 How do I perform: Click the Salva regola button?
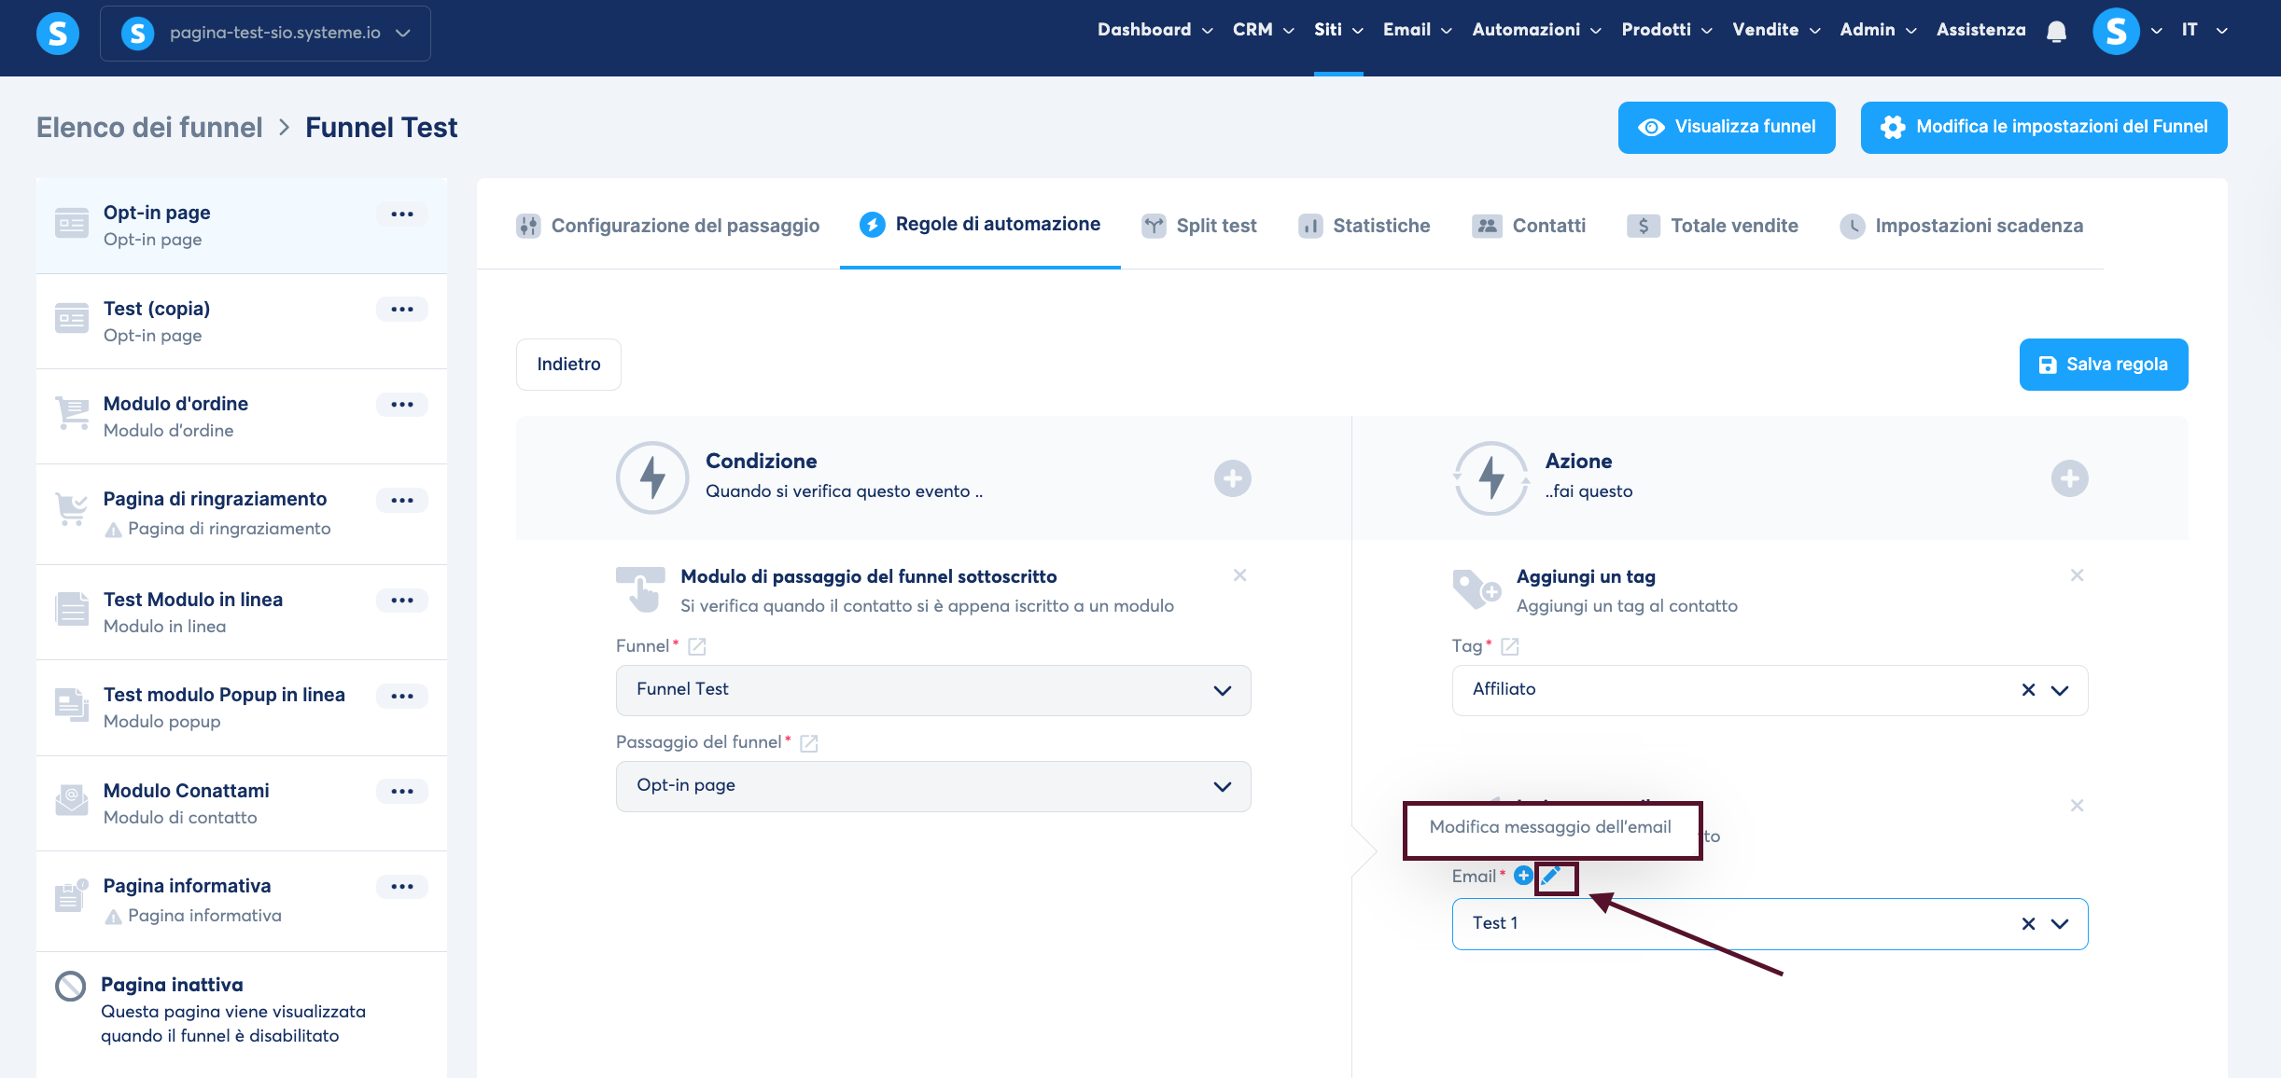[x=2104, y=365]
